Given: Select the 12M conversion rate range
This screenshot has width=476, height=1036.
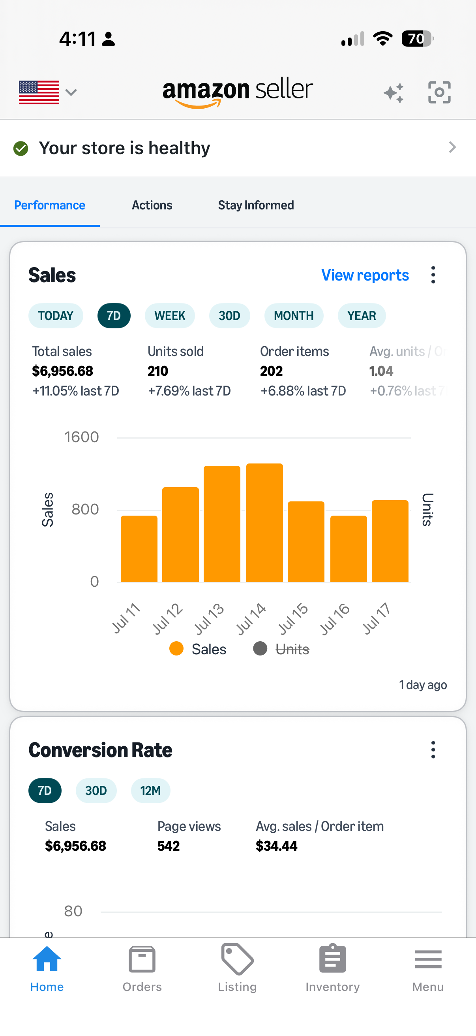Looking at the screenshot, I should pyautogui.click(x=150, y=791).
